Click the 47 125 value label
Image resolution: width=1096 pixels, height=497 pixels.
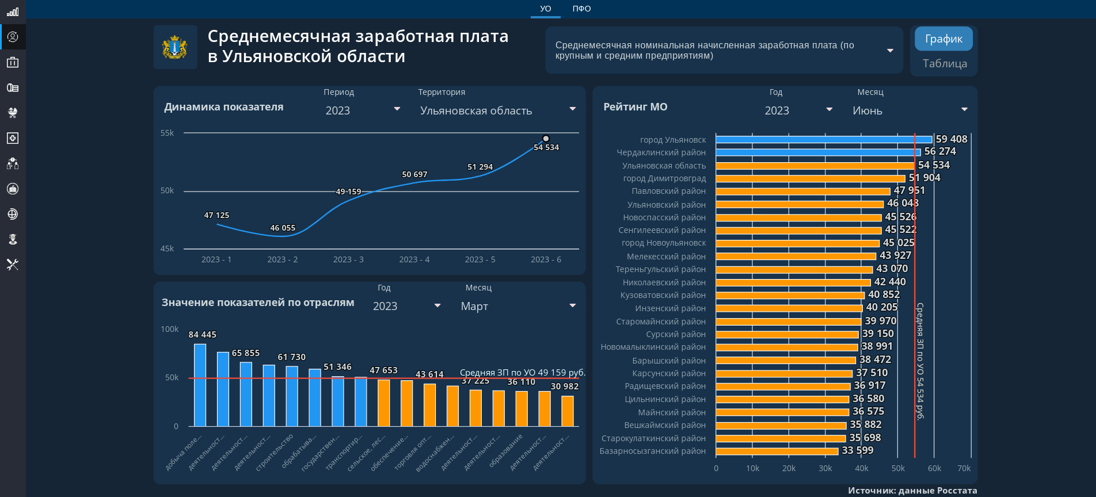216,215
